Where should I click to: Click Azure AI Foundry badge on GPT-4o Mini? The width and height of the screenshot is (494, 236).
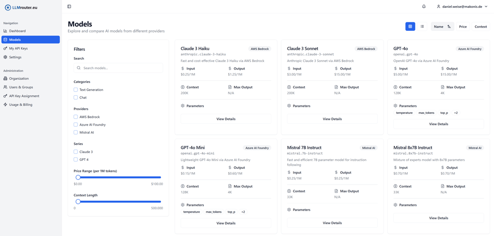coord(257,148)
